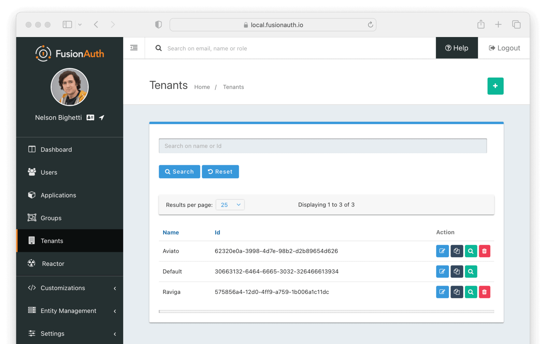Go forward in Safari
This screenshot has width=546, height=344.
pyautogui.click(x=113, y=25)
